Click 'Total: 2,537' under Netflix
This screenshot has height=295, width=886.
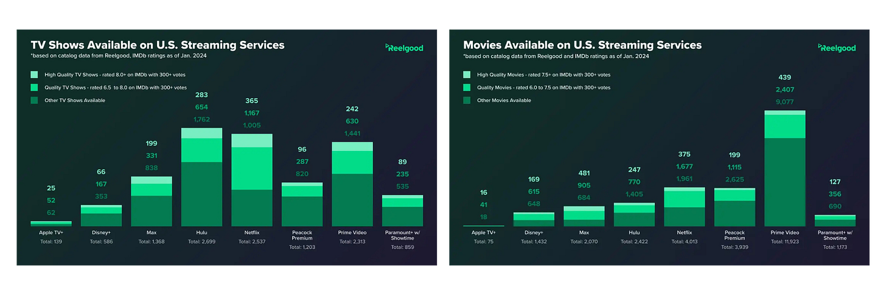(251, 242)
